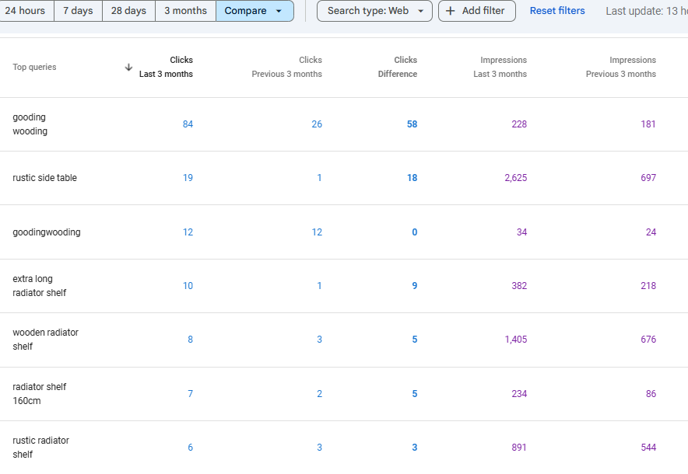This screenshot has height=474, width=688.
Task: Click Impressions Previous 3 months header
Action: [x=620, y=67]
